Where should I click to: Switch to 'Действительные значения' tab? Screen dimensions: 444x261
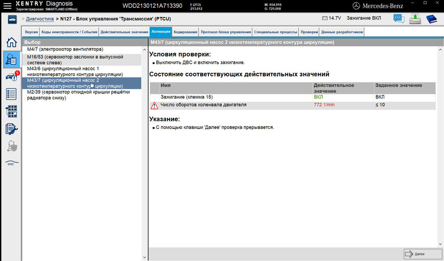click(124, 32)
